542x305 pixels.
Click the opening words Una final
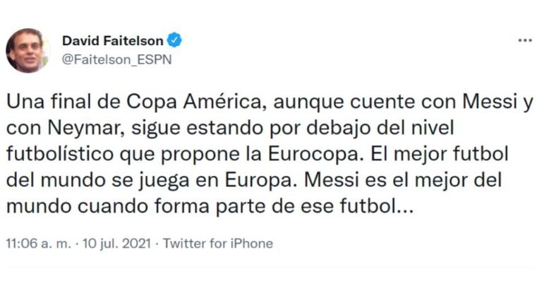44,102
